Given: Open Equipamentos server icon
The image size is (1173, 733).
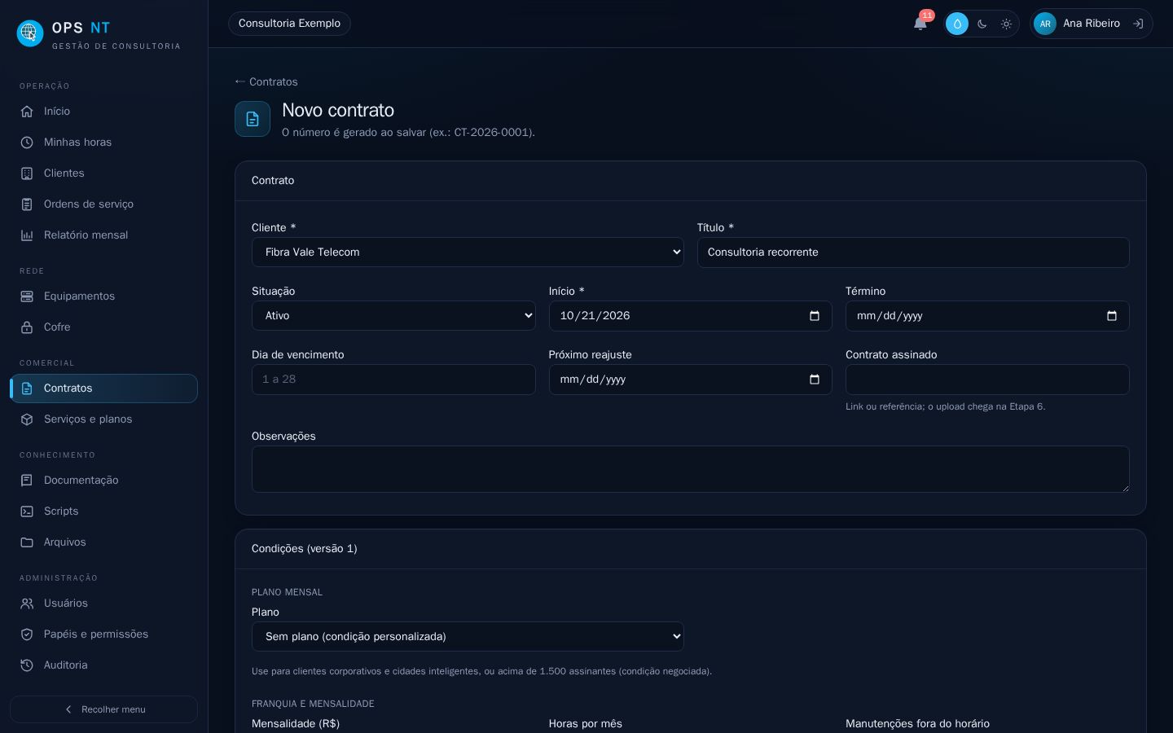Looking at the screenshot, I should click(x=27, y=296).
